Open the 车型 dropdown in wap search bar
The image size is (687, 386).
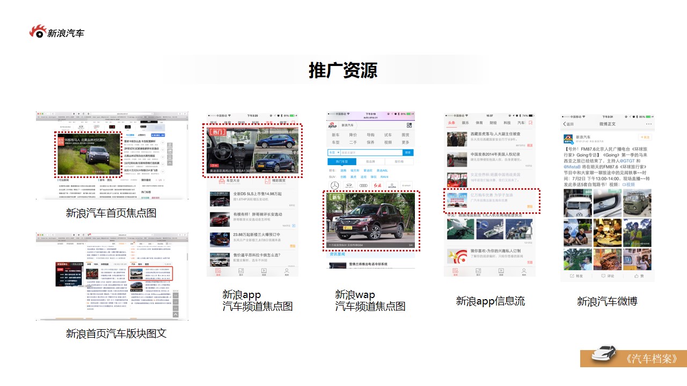point(334,152)
